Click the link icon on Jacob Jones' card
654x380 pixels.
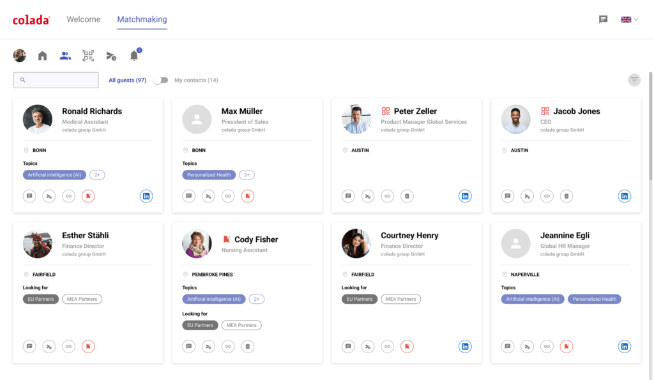(x=546, y=196)
